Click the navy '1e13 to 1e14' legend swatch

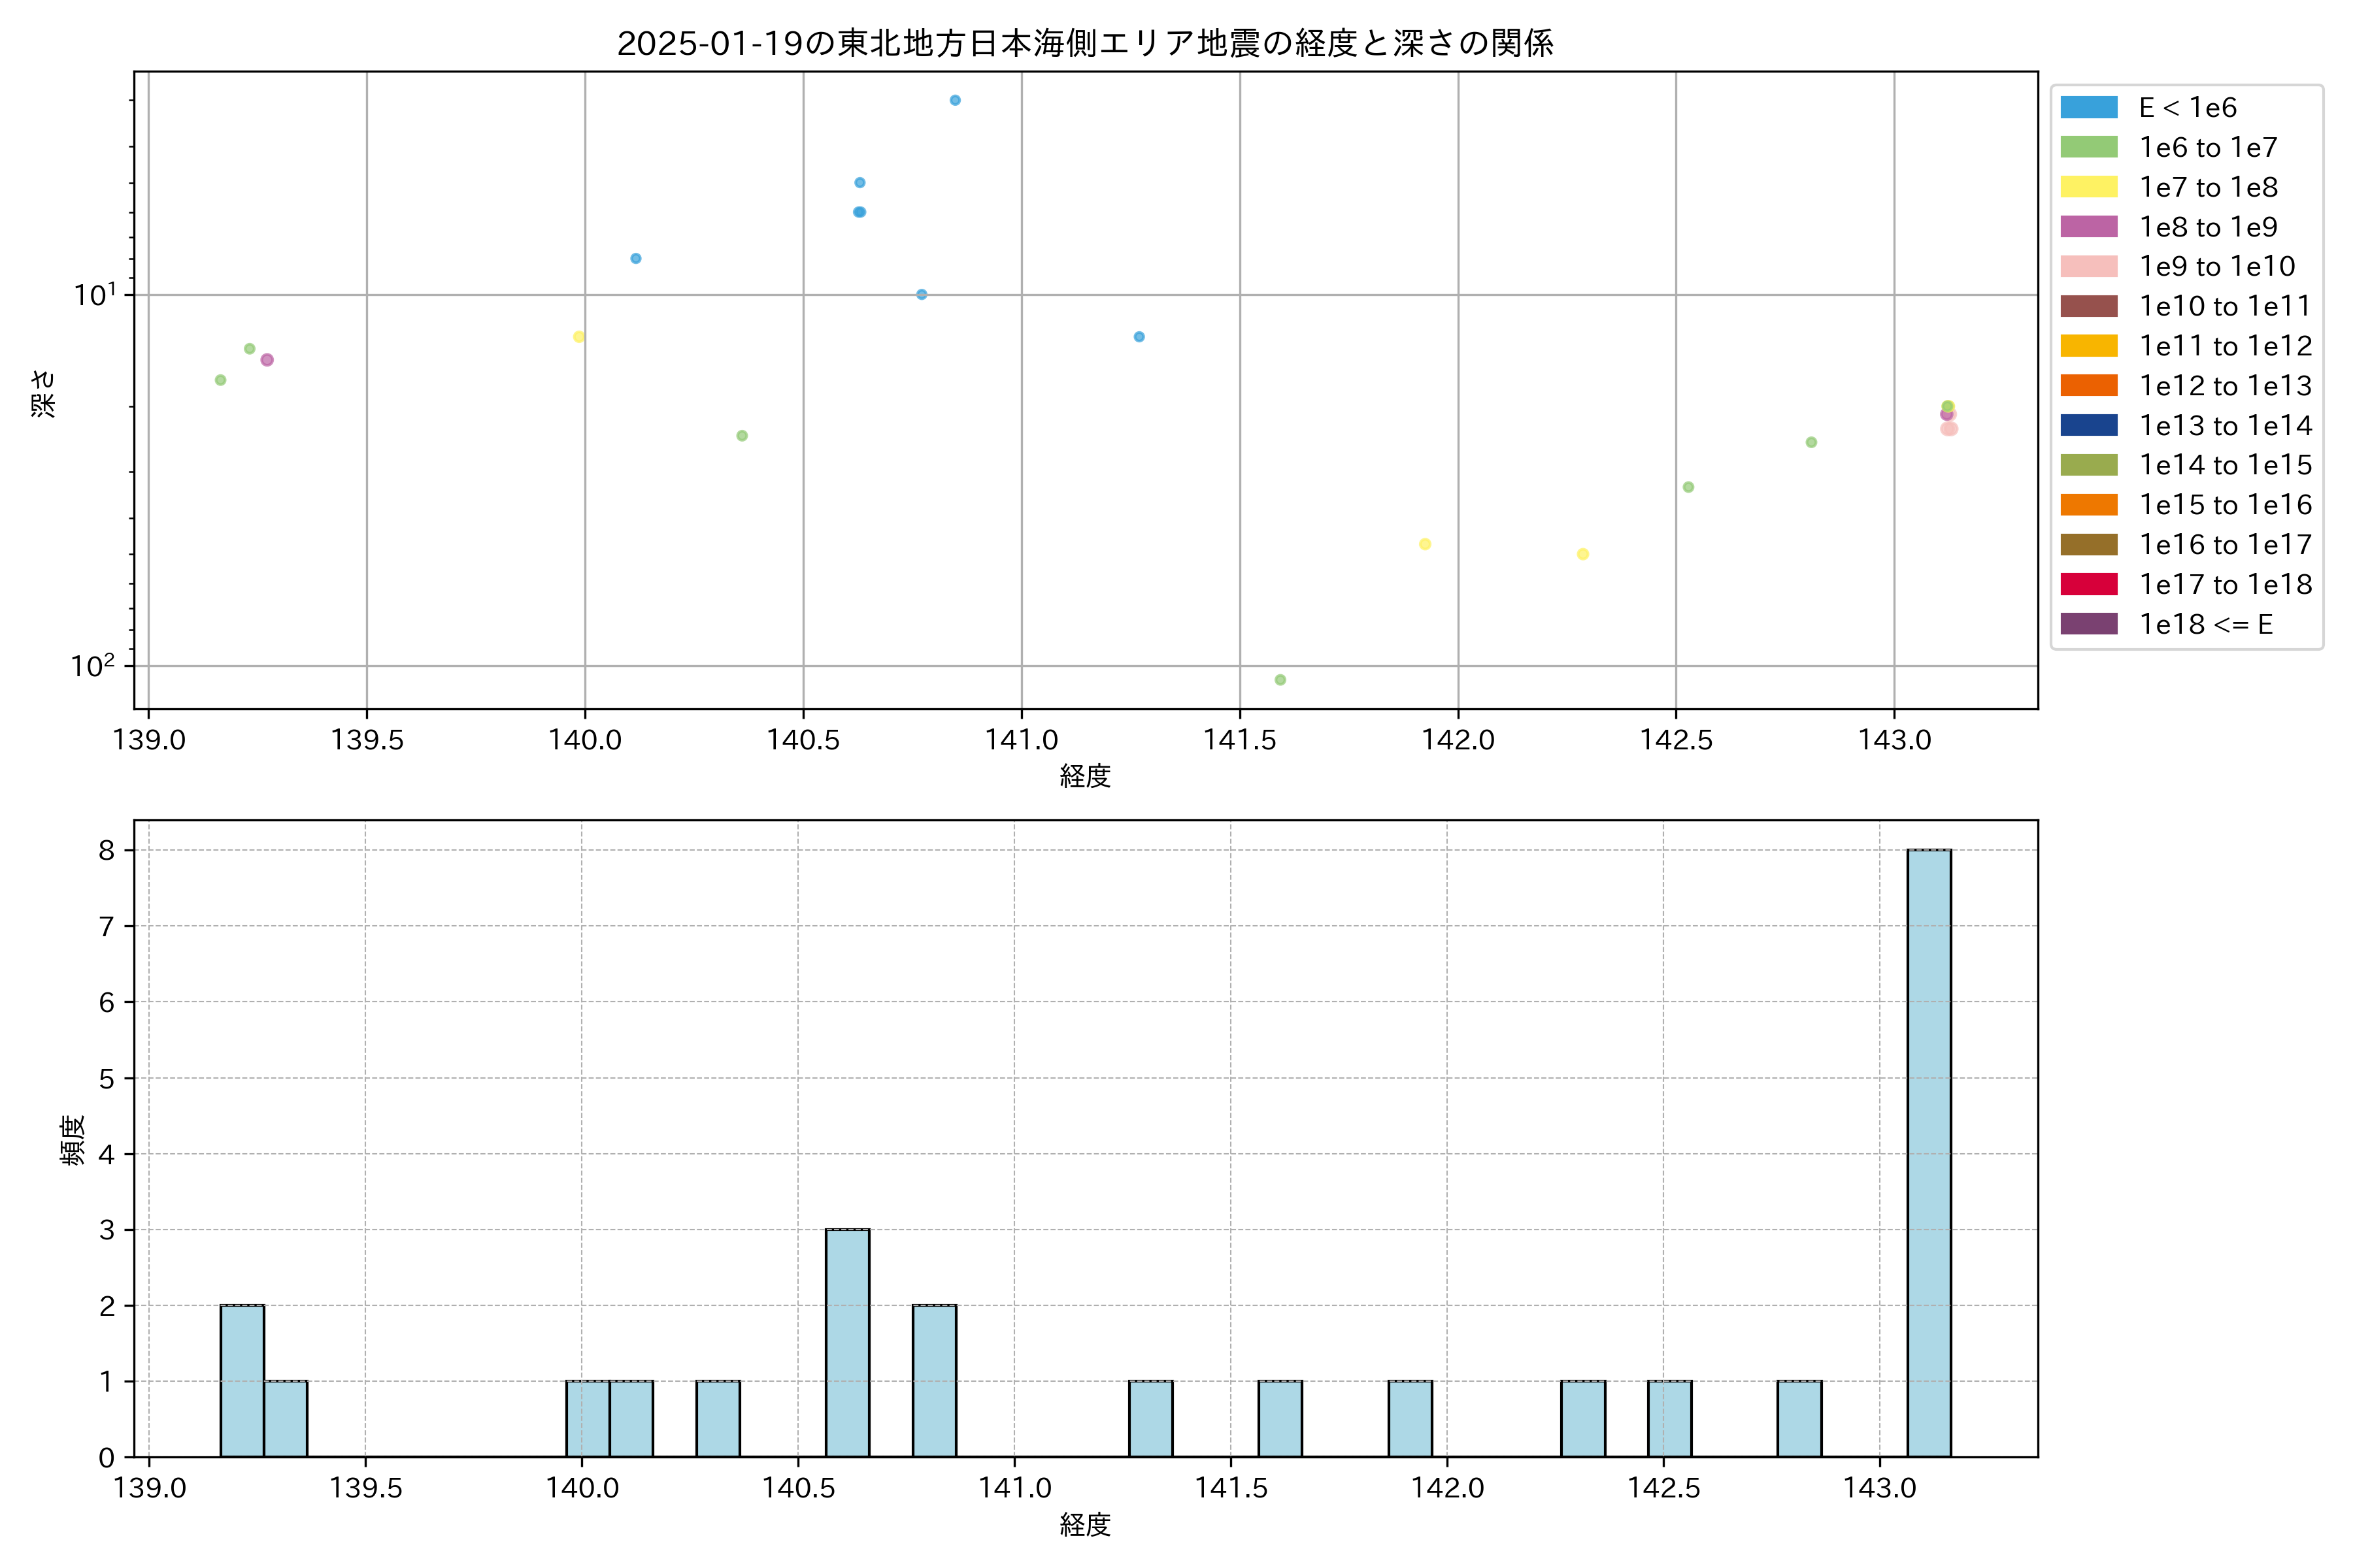(2088, 425)
